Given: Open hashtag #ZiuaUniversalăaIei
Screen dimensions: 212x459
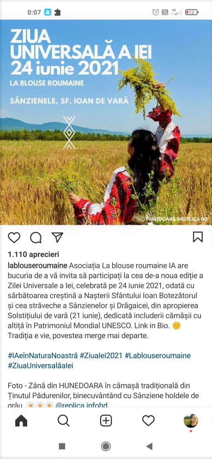Looking at the screenshot, I should pos(40,366).
